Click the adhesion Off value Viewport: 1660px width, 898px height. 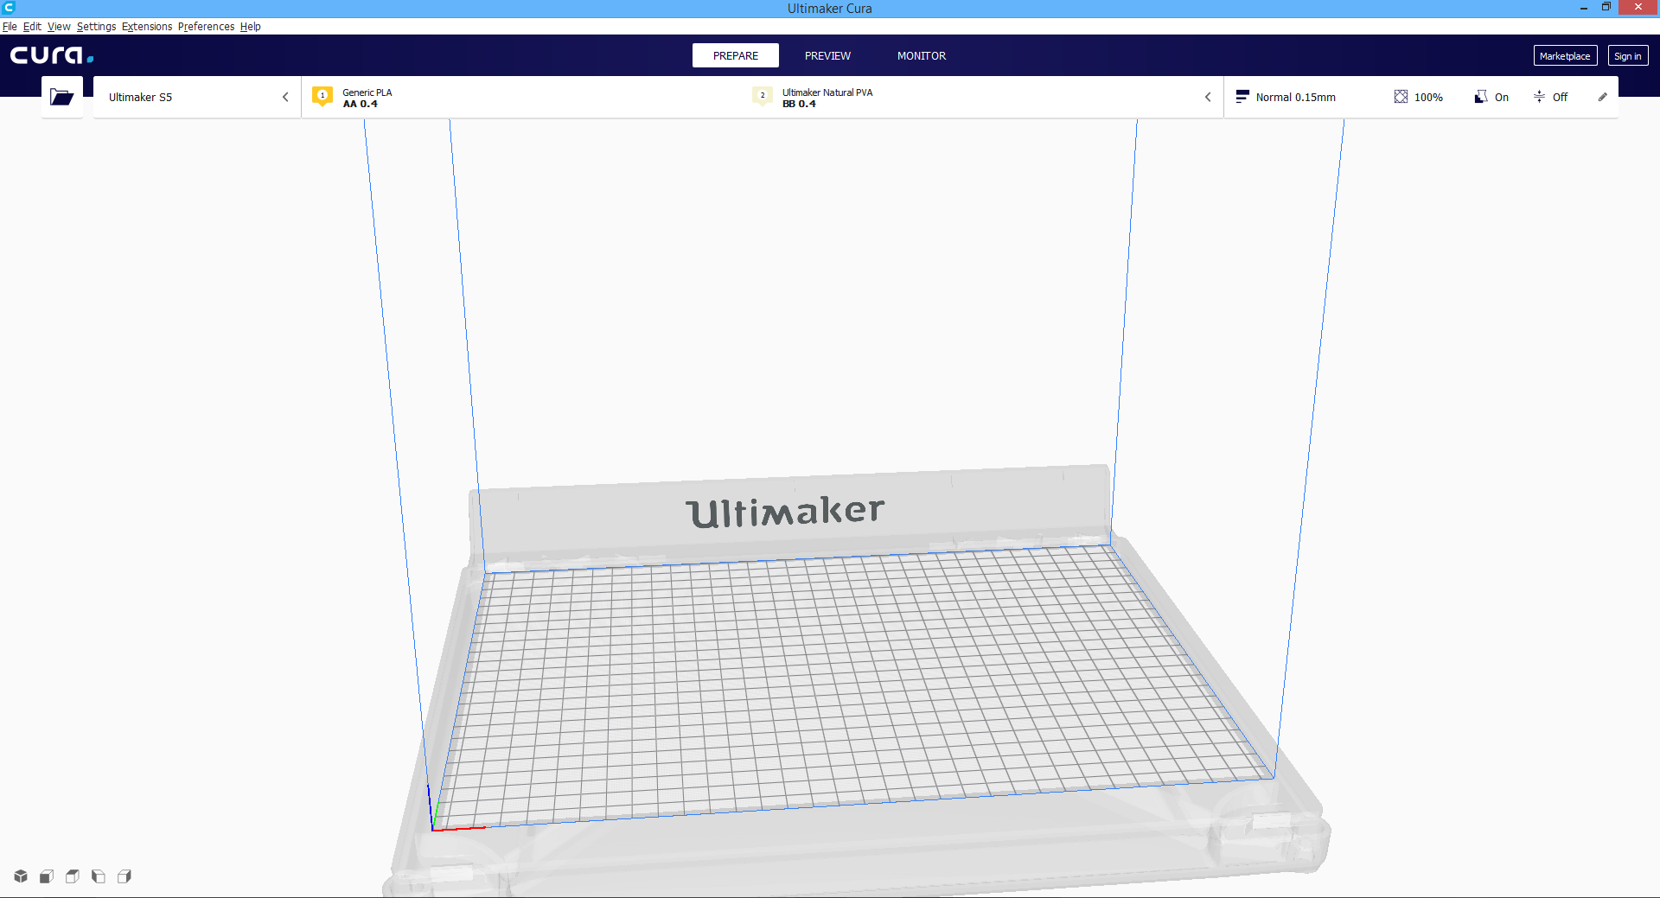pyautogui.click(x=1560, y=97)
